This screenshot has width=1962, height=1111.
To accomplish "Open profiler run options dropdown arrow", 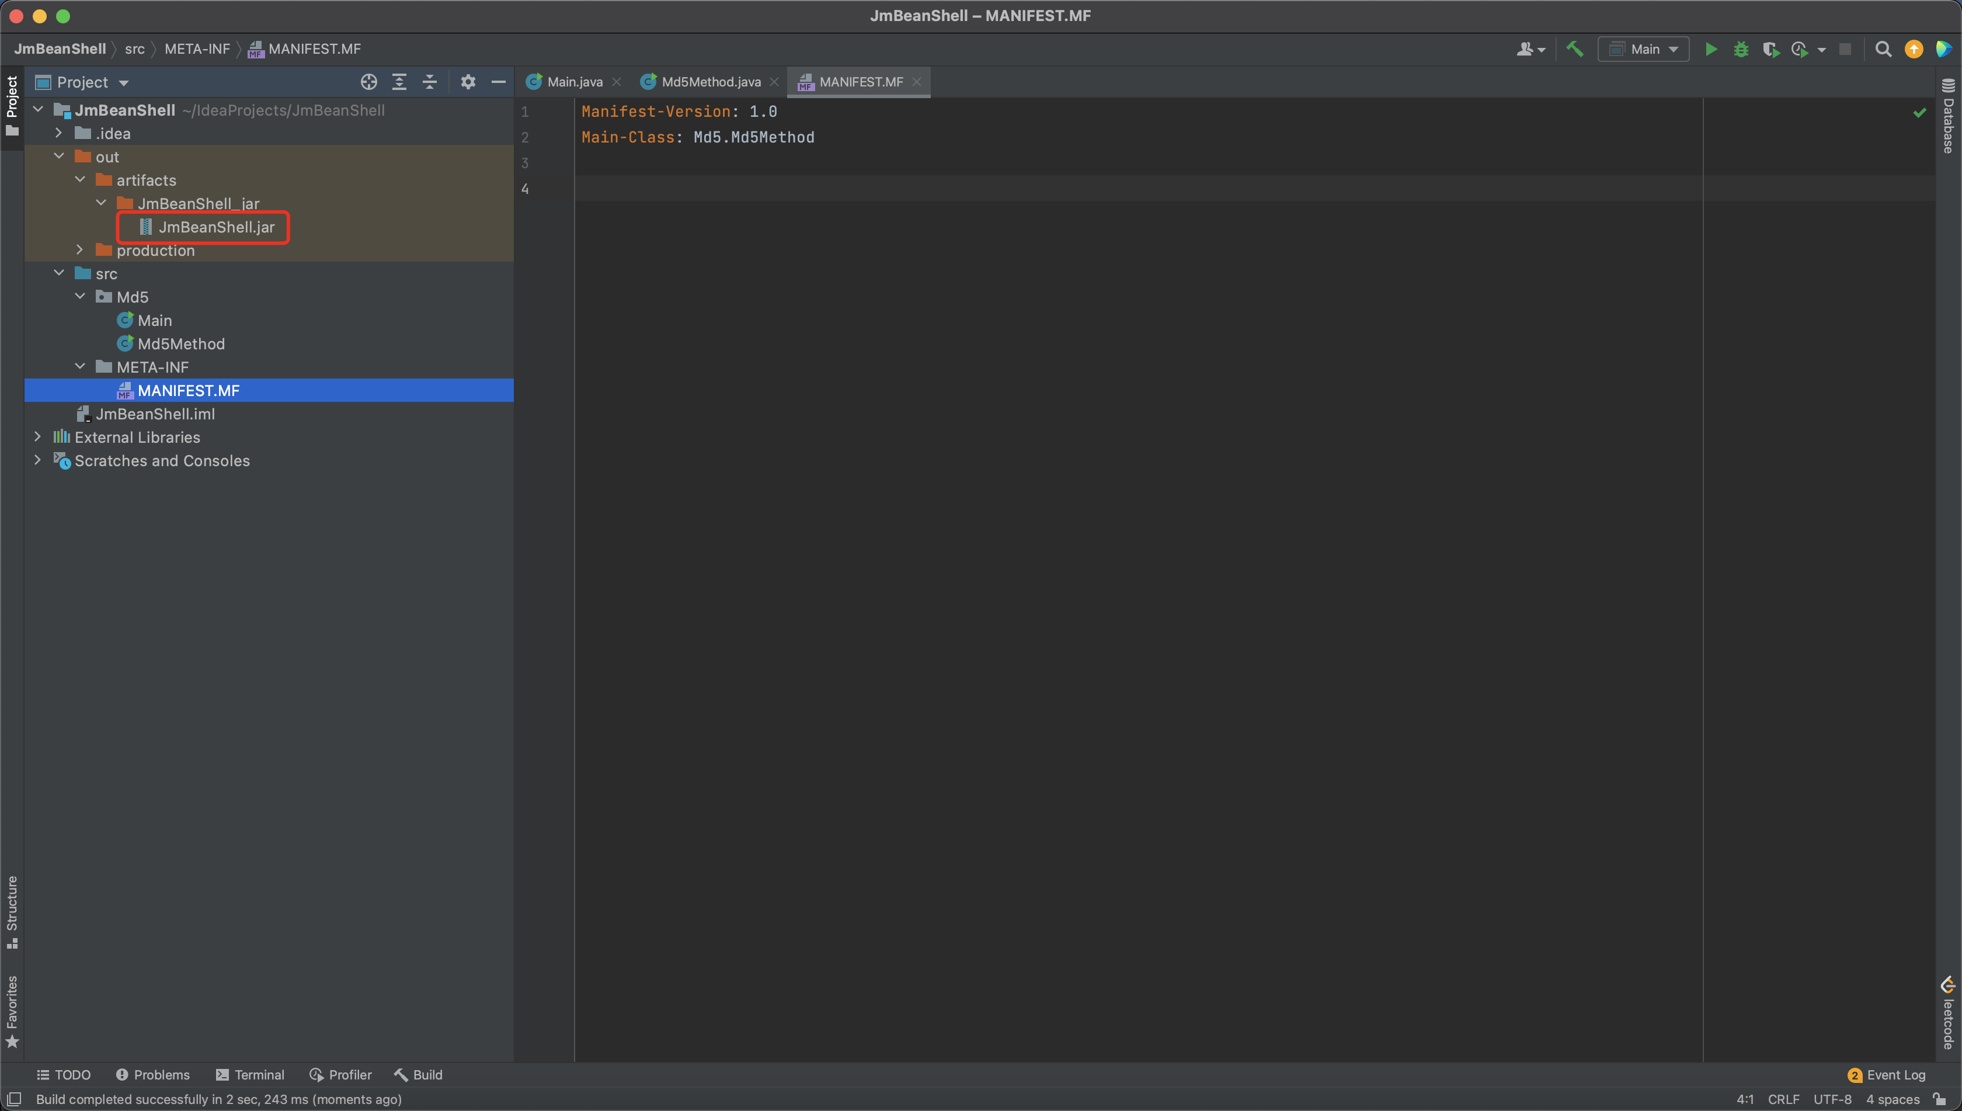I will pos(1822,50).
